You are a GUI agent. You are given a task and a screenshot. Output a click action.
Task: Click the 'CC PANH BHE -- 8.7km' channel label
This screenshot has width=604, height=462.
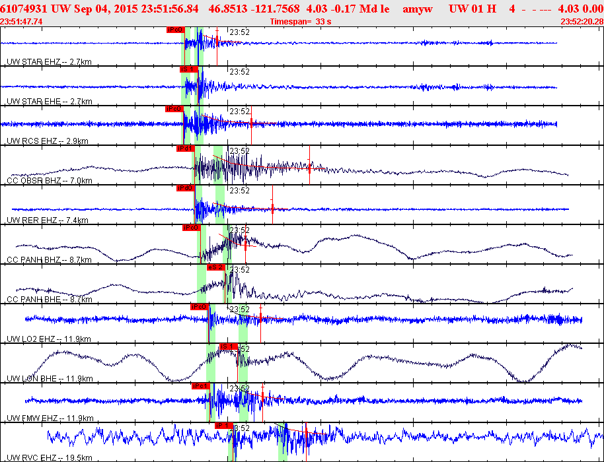click(50, 300)
